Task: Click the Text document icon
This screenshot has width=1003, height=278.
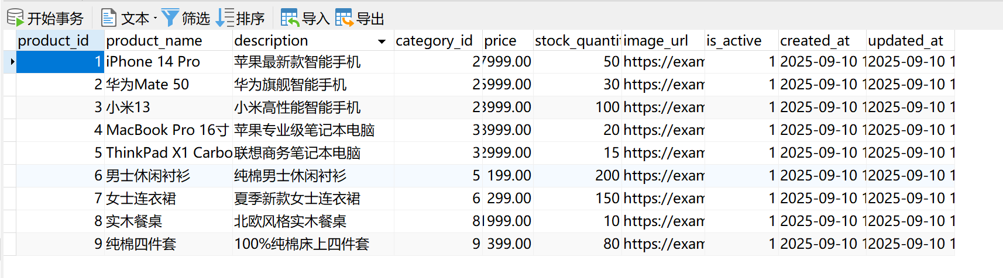Action: tap(109, 18)
